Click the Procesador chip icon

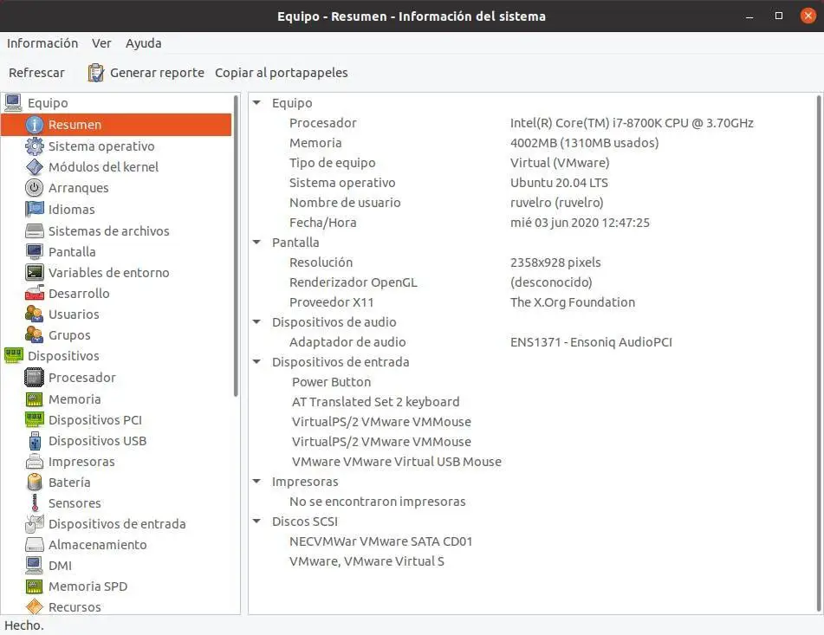(x=35, y=378)
